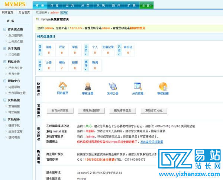Image resolution: width=223 pixels, height=180 pixels.
Task: Open 链接导航 in the sidebar
Action: click(14, 125)
